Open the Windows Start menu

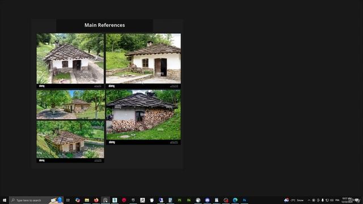(x=5, y=200)
